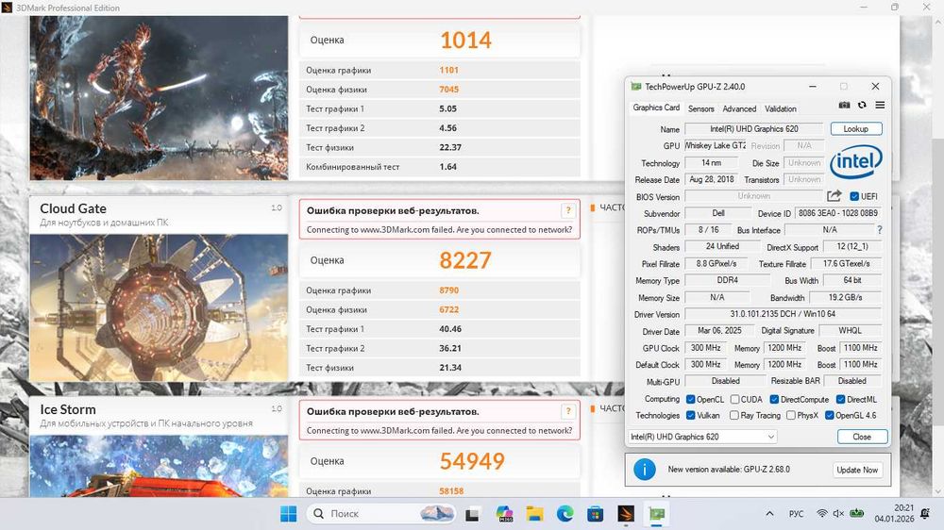Click the Cloud Gate score 8227
Image resolution: width=944 pixels, height=530 pixels.
(x=465, y=260)
